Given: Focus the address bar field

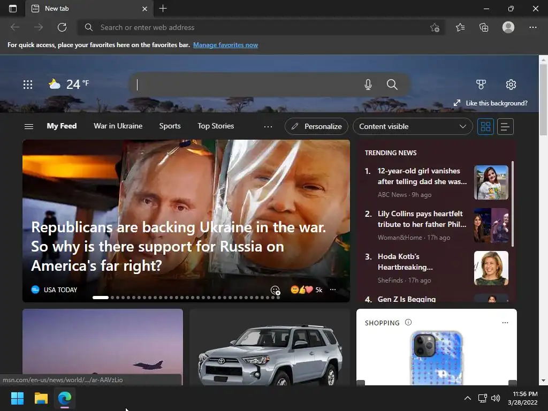Looking at the screenshot, I should coord(261,27).
